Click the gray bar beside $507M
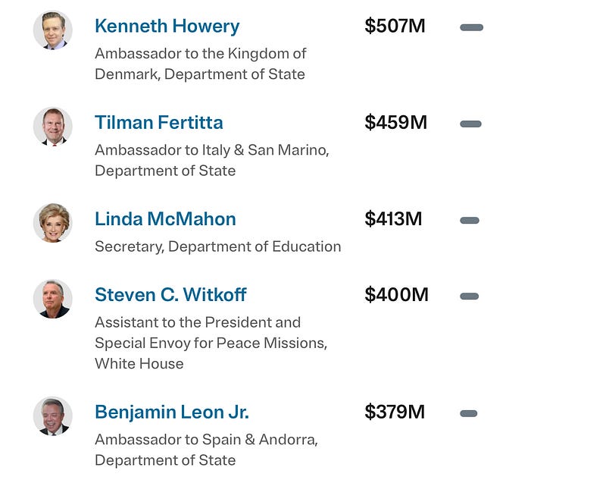Screen dimensions: 606x480 click(x=471, y=27)
